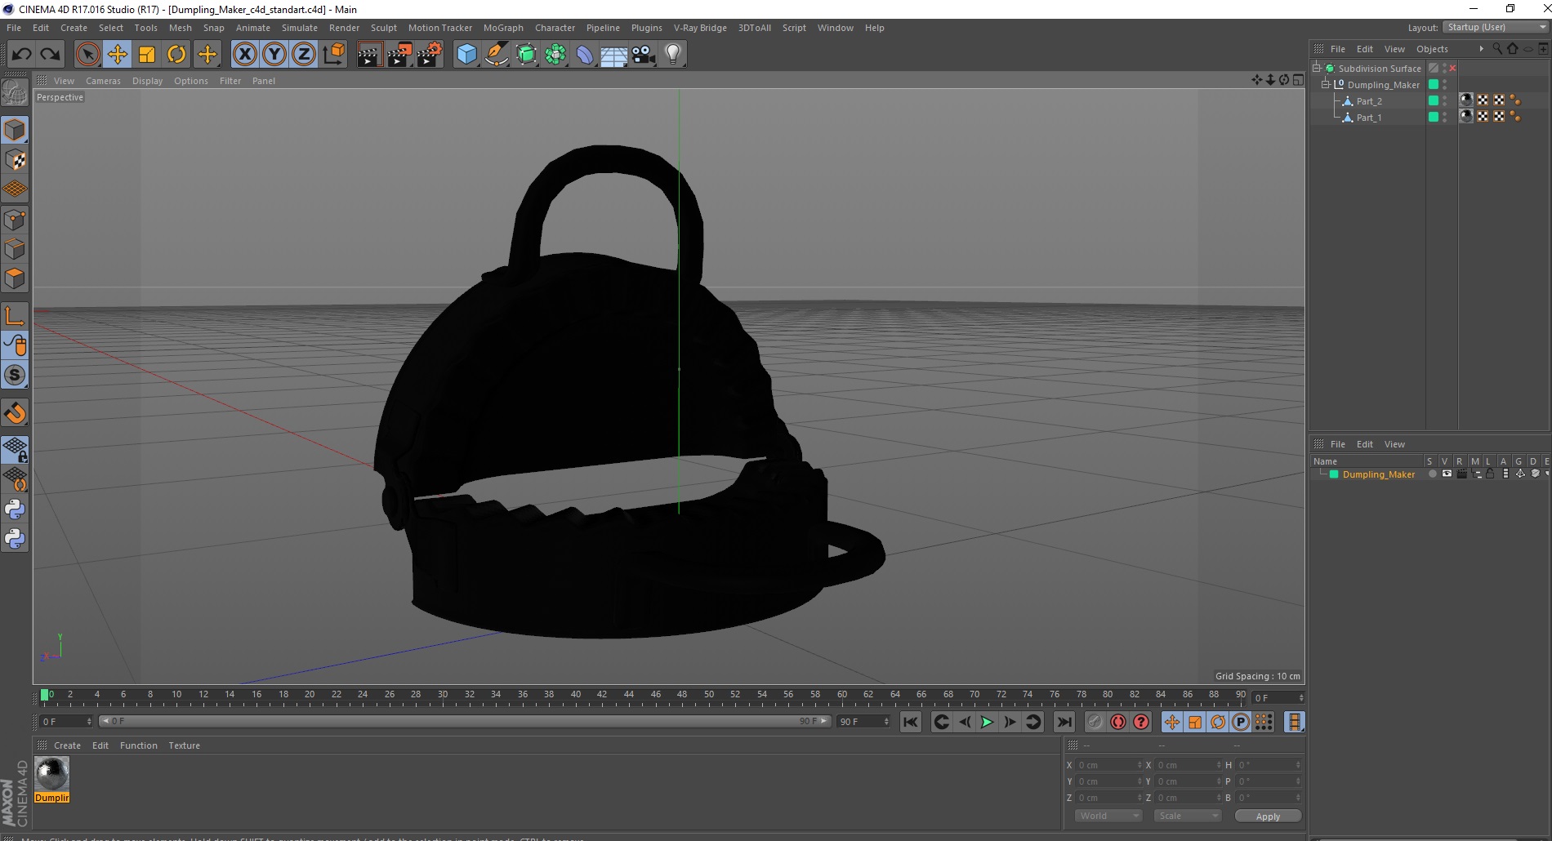
Task: Click the Array modeling icon
Action: click(x=555, y=55)
